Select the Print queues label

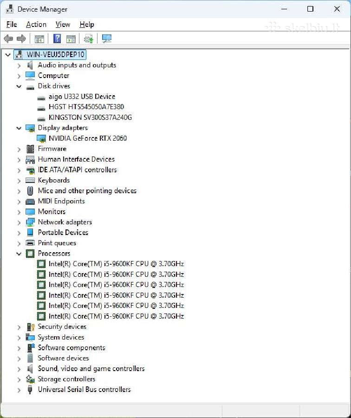tap(57, 243)
